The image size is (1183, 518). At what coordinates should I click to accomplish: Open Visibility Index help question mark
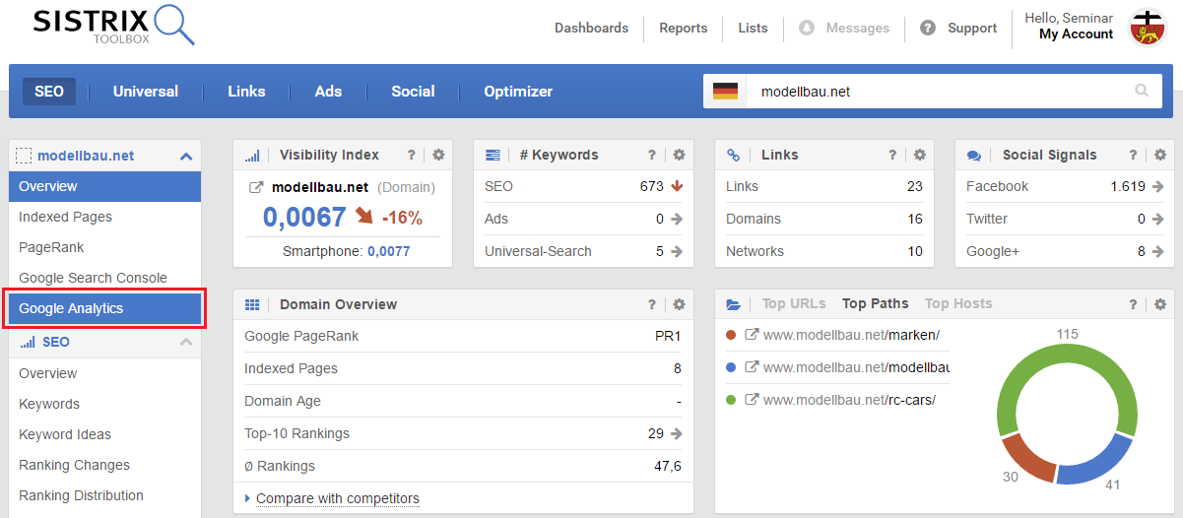coord(412,155)
